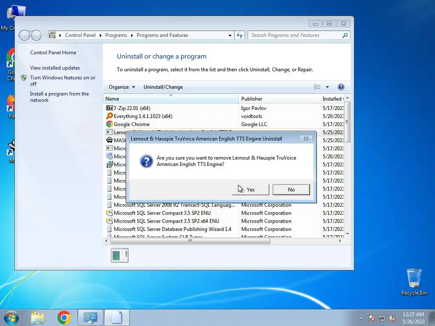Image resolution: width=435 pixels, height=326 pixels.
Task: Click the Back navigation button
Action: click(24, 35)
